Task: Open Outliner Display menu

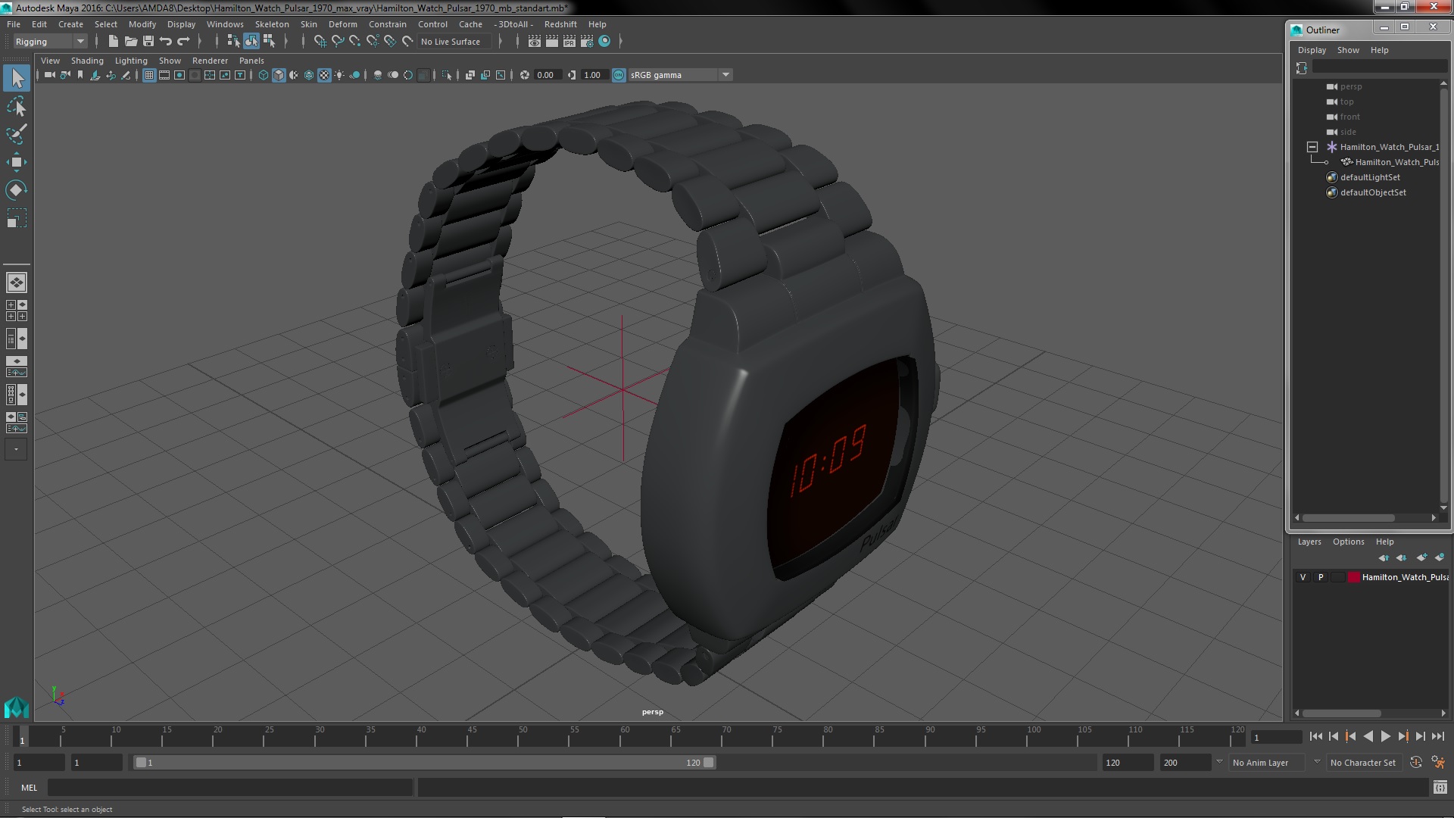Action: pyautogui.click(x=1312, y=50)
